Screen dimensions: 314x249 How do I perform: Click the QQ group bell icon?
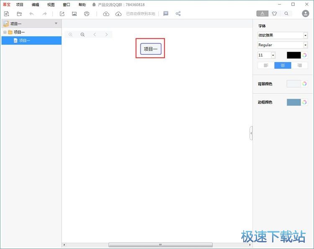pyautogui.click(x=94, y=5)
